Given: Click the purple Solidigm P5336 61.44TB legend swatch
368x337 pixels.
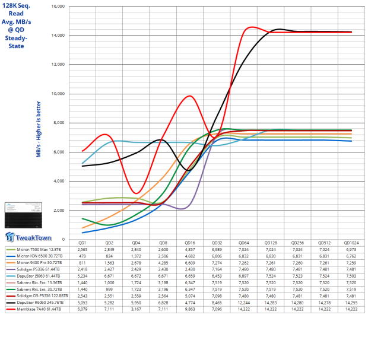Looking at the screenshot, I should 11,269.
